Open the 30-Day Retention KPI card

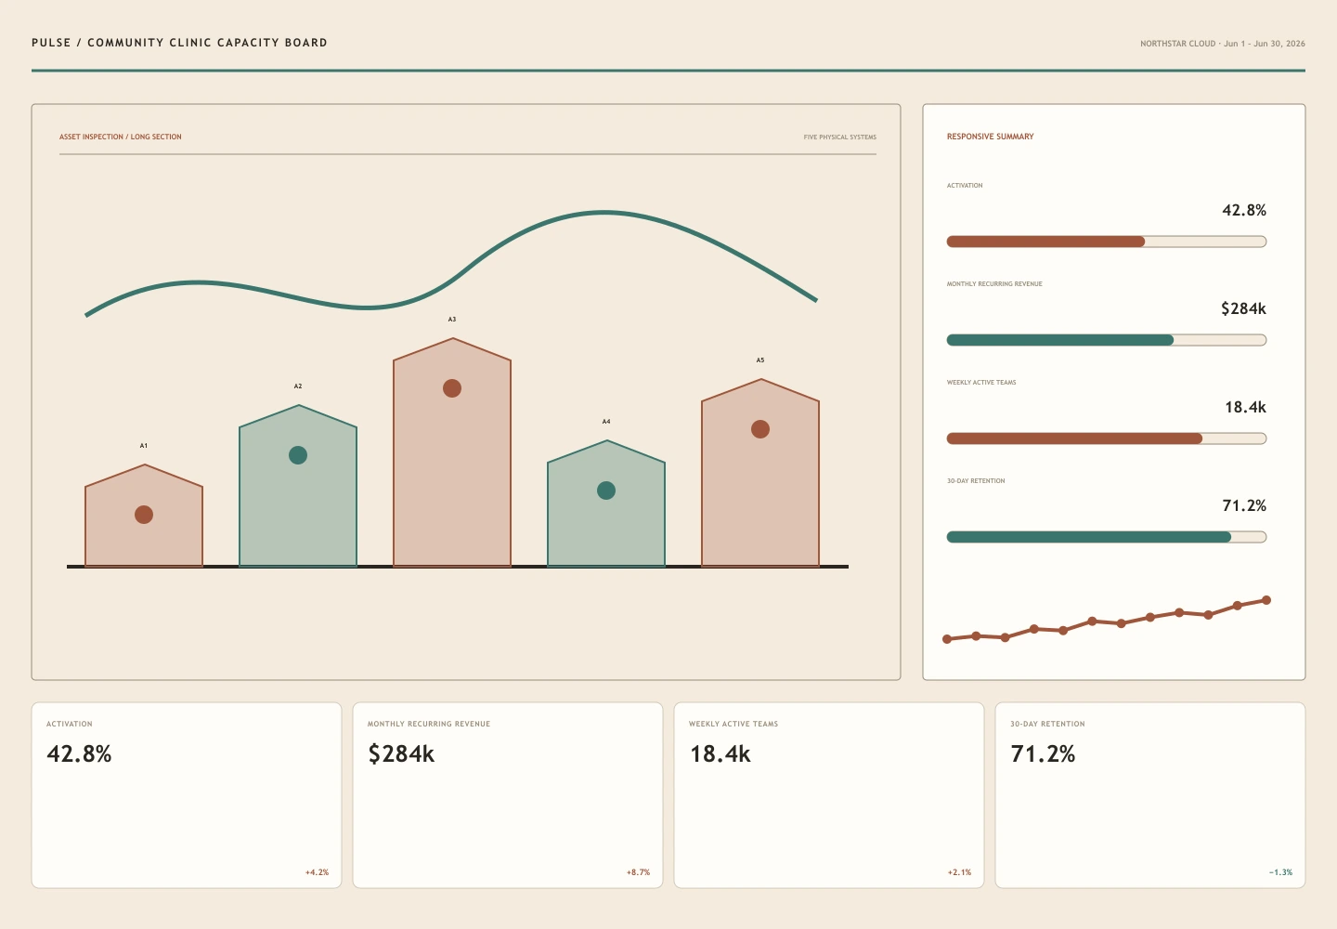pyautogui.click(x=1150, y=795)
